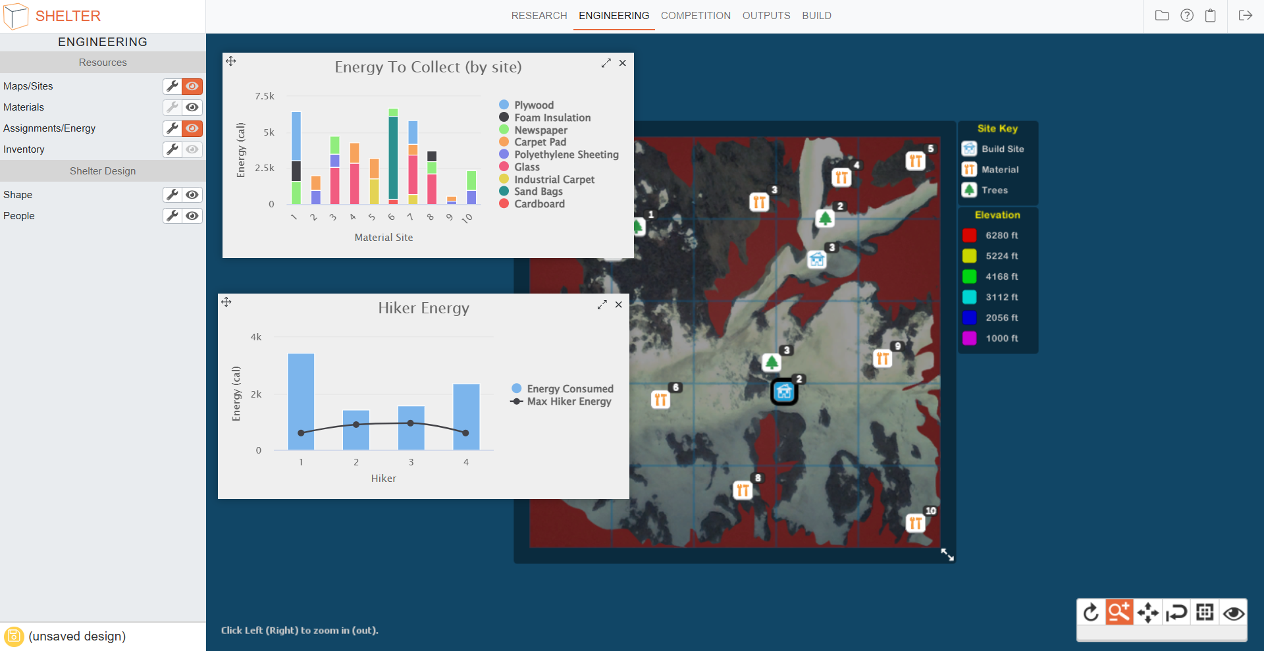Open the OUTPUTS tab
1264x651 pixels.
tap(766, 16)
